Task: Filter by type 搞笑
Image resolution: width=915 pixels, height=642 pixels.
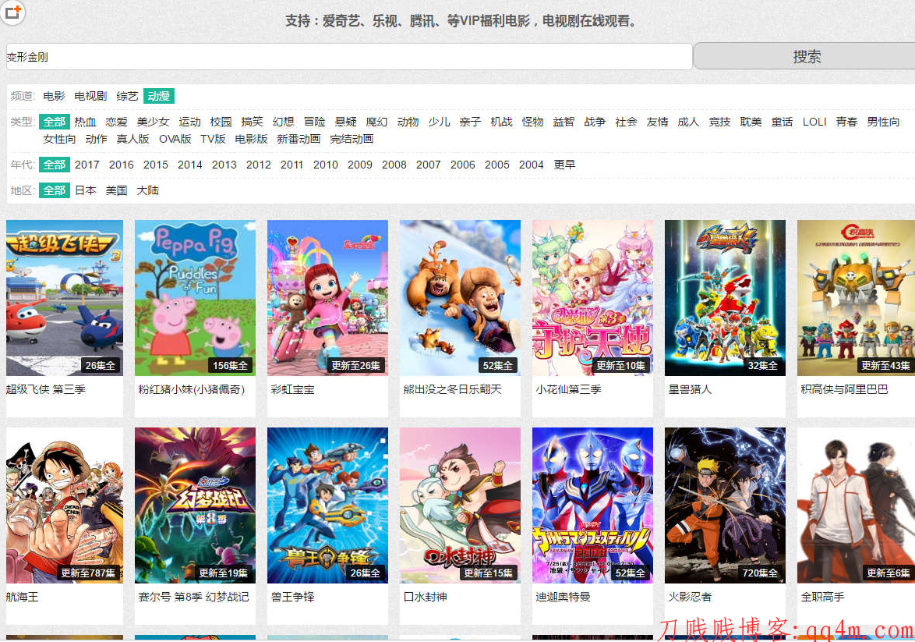Action: pos(252,122)
